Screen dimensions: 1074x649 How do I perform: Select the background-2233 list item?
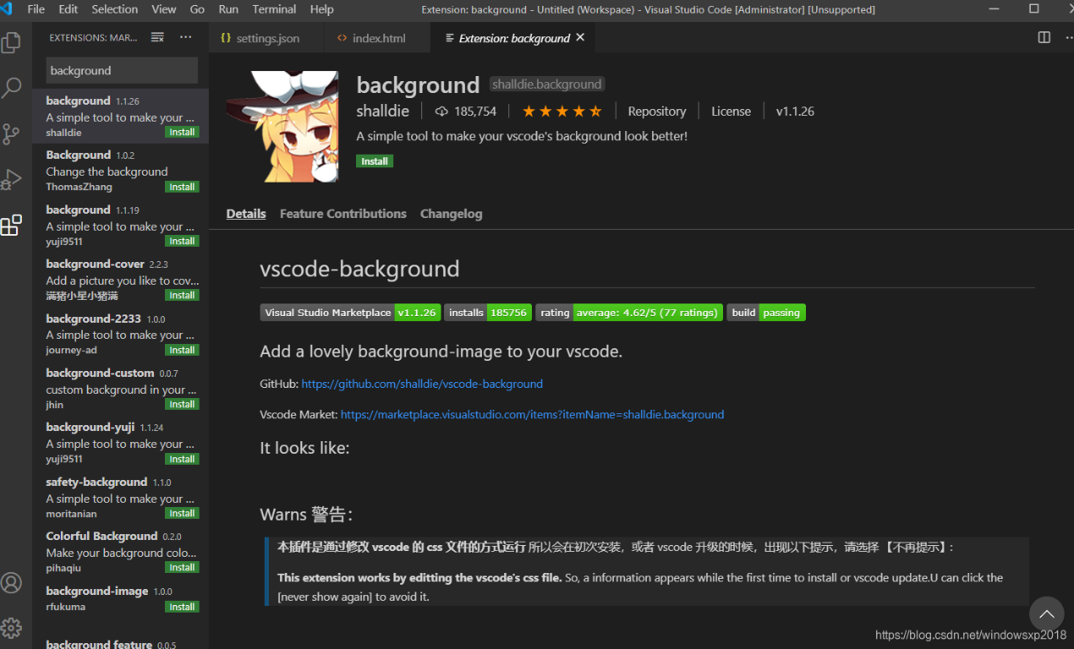[120, 334]
